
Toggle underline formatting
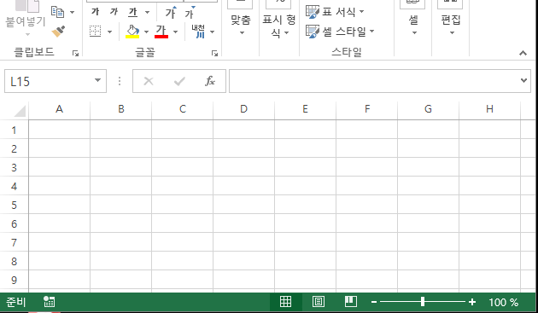(132, 12)
